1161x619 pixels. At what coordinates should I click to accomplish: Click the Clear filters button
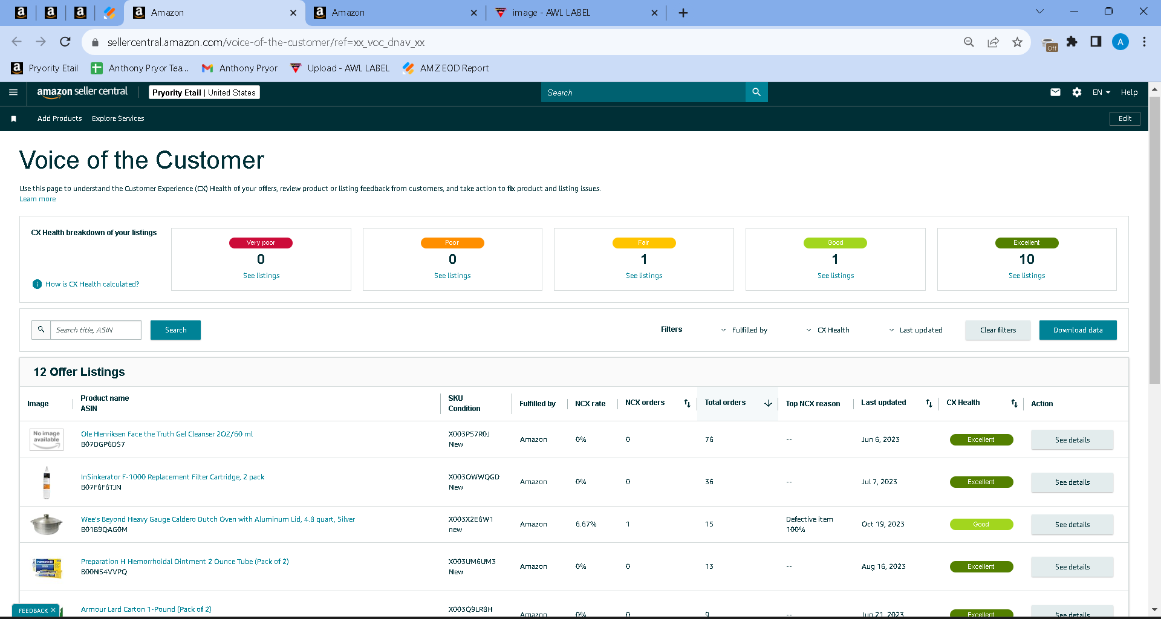point(998,330)
